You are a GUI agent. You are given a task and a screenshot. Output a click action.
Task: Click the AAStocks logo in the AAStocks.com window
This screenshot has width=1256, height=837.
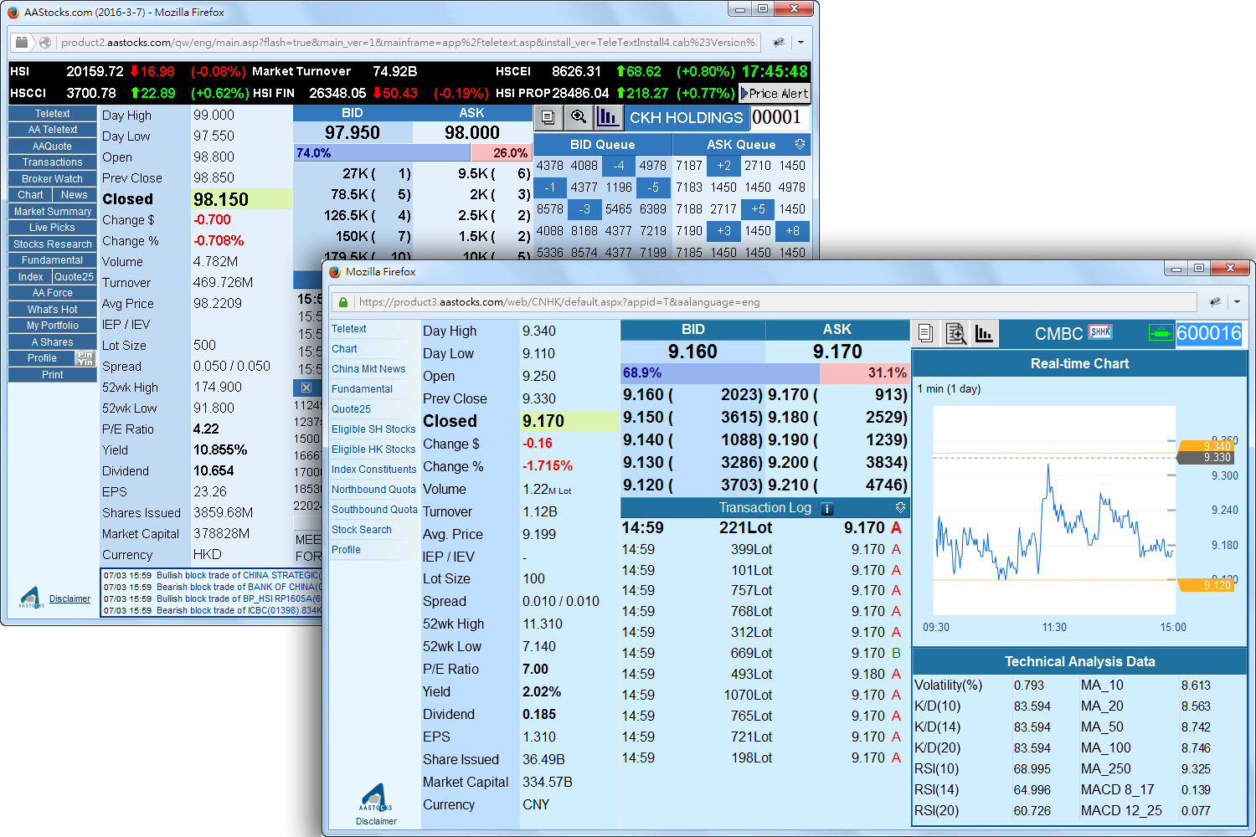(x=32, y=598)
